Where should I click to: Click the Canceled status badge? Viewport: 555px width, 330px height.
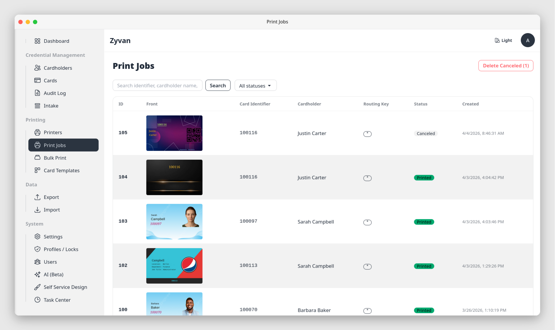click(x=426, y=133)
